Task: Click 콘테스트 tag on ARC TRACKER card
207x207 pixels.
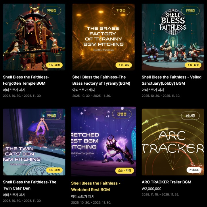Action: point(194,170)
